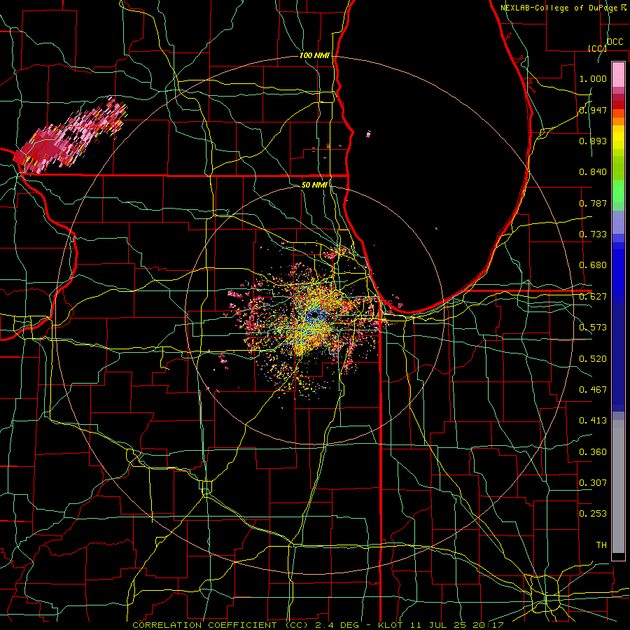Click the 0.413 scale value
630x630 pixels.
click(593, 421)
